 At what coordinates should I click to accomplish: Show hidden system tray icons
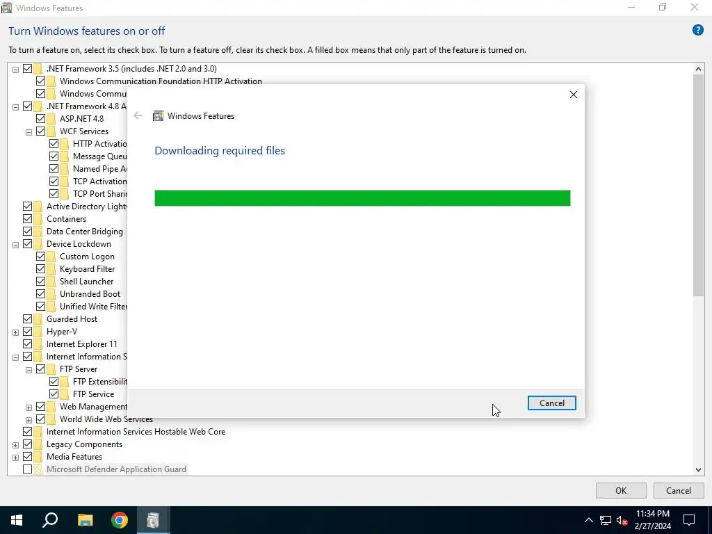588,520
